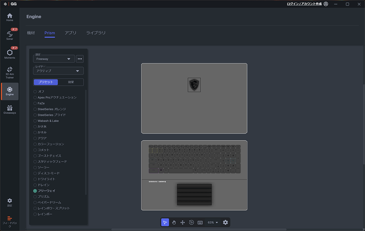Viewport: 365px width, 231px height.
Task: Open the 63% zoom level dropdown
Action: click(213, 222)
